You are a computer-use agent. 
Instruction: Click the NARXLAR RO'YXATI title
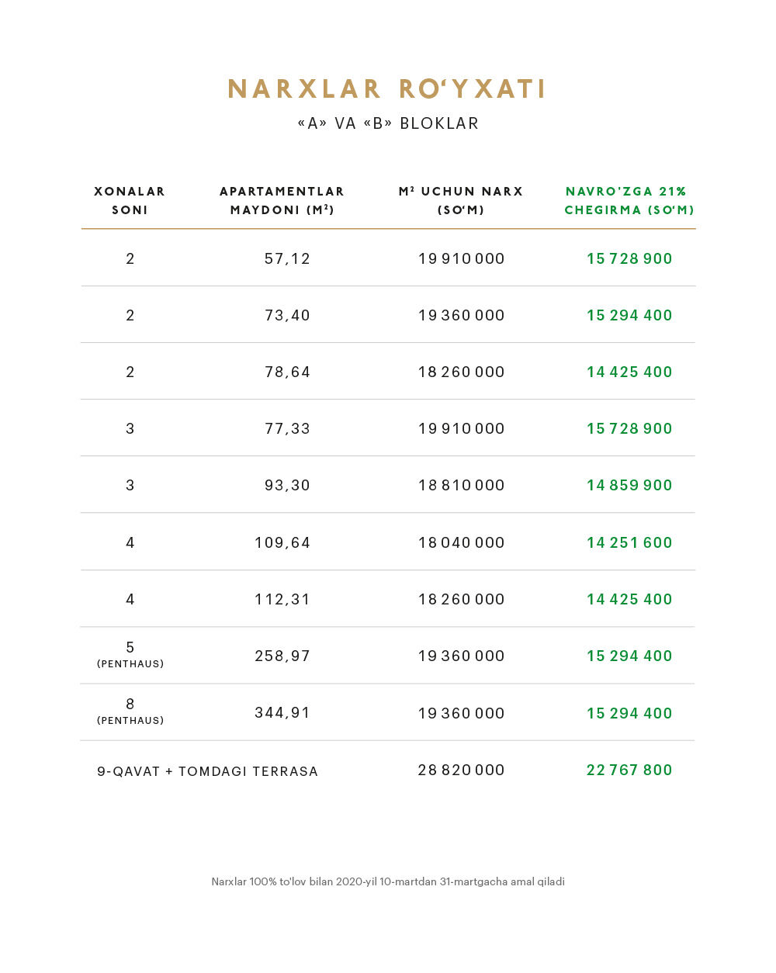pyautogui.click(x=387, y=89)
